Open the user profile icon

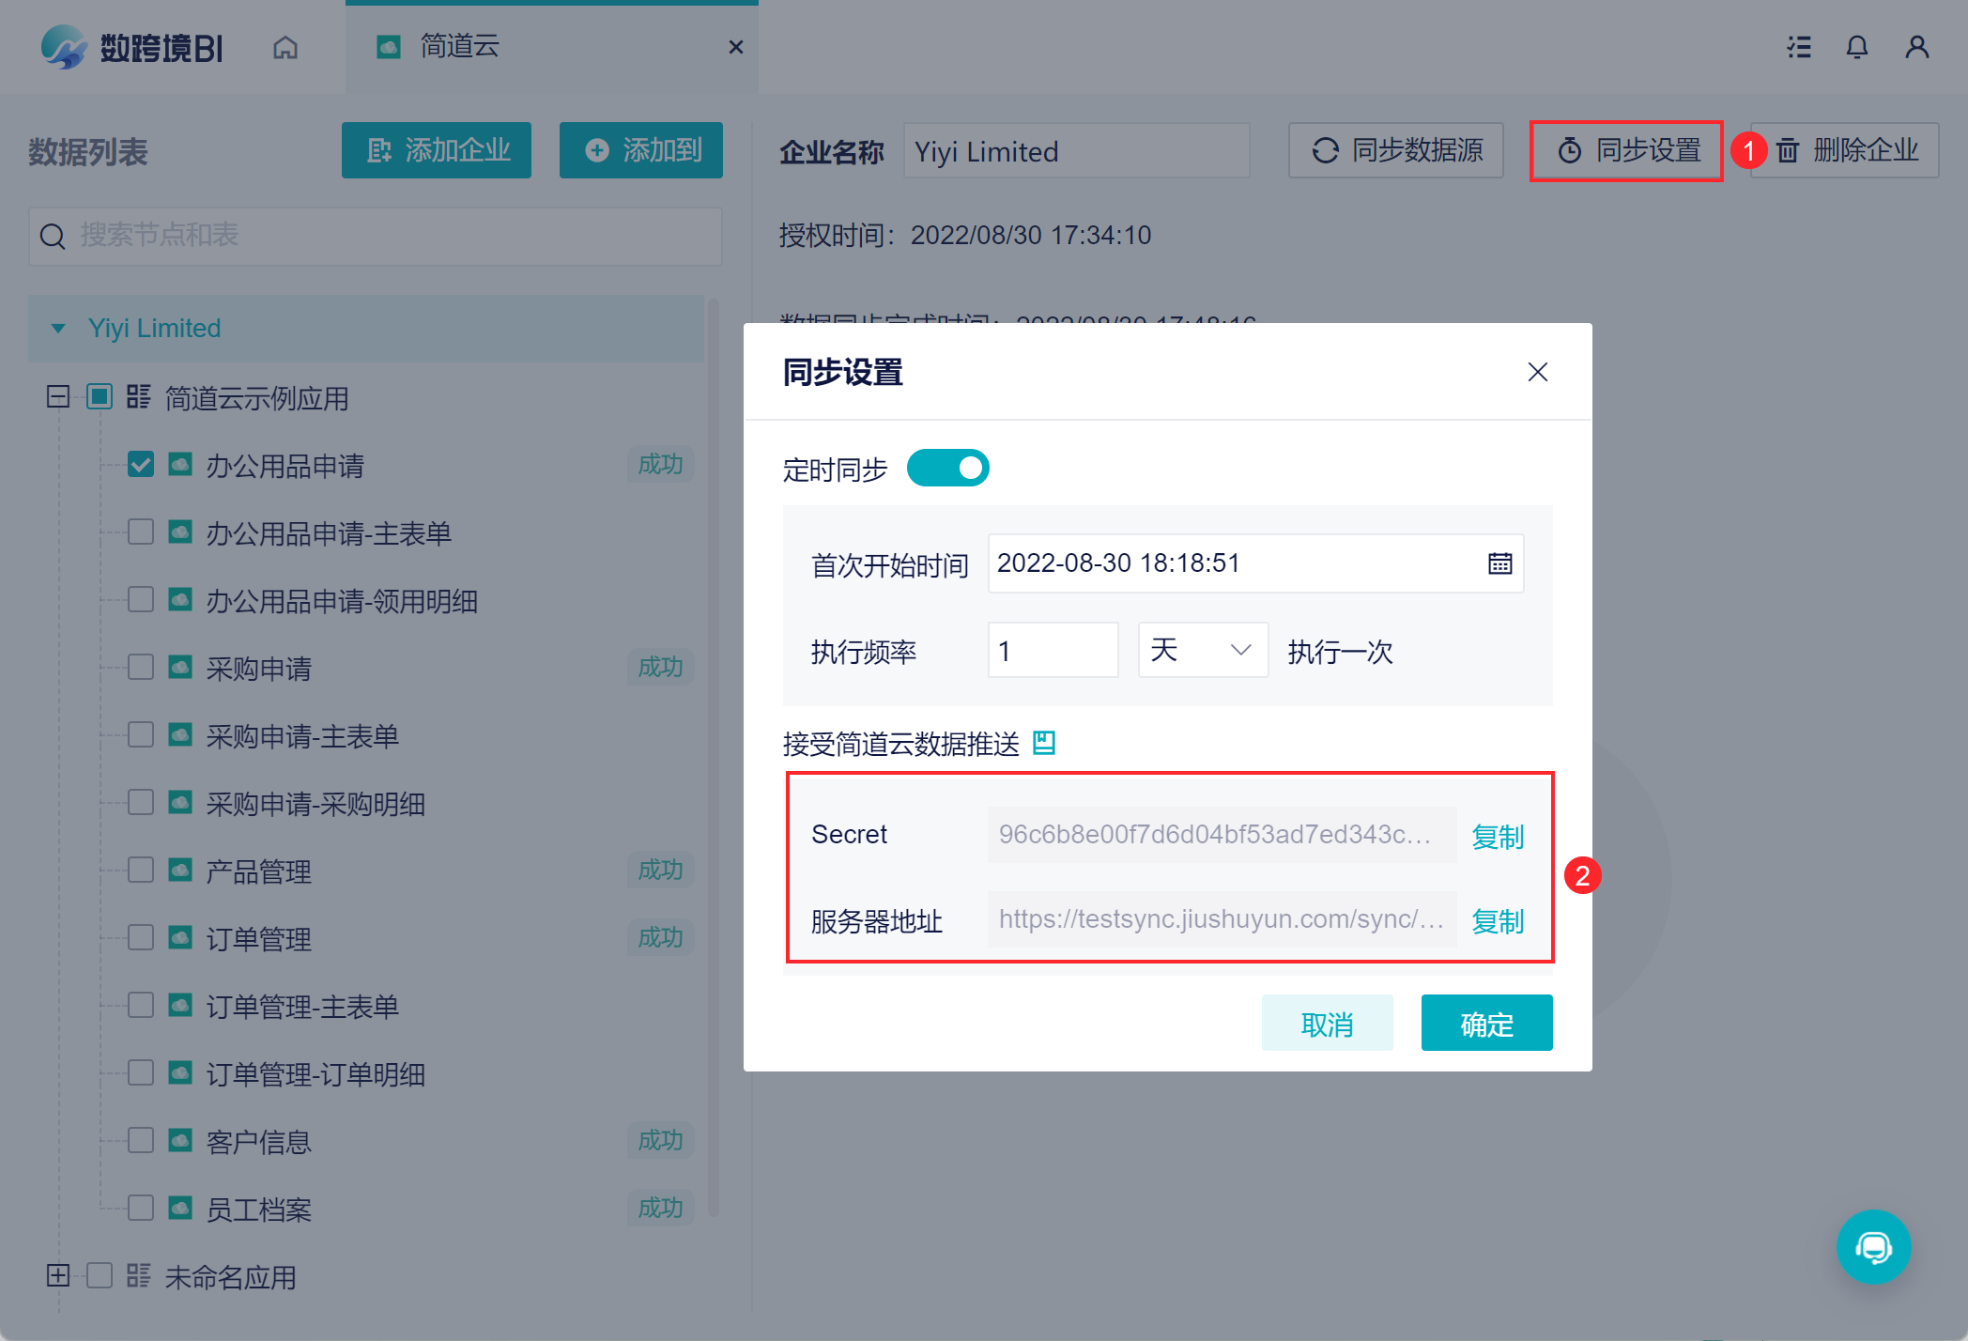click(1916, 47)
